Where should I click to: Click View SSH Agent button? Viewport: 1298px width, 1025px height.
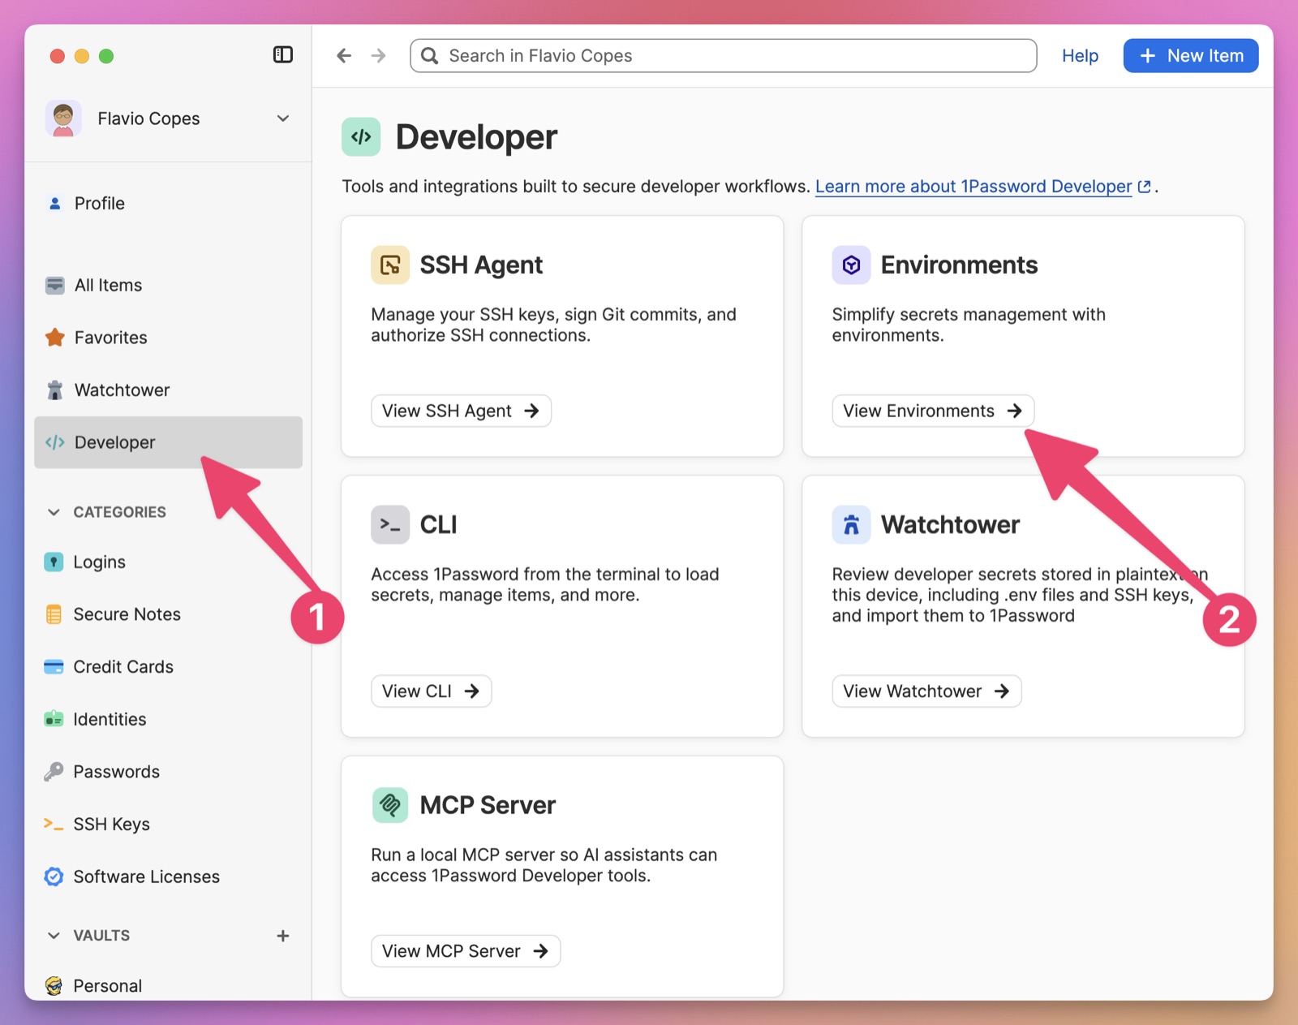tap(461, 411)
